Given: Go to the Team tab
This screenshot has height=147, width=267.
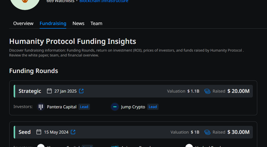Looking at the screenshot, I should (96, 23).
